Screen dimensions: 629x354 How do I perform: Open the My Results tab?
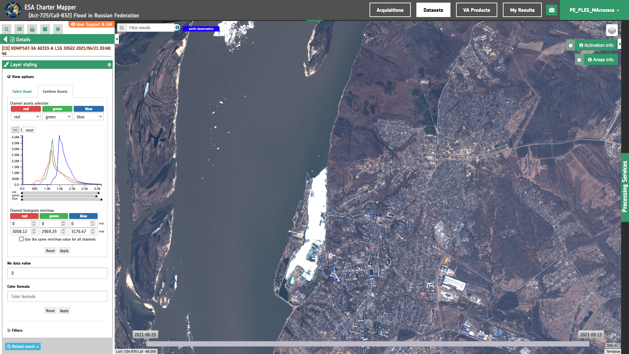(522, 10)
